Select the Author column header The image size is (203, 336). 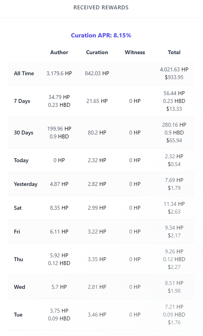tap(59, 52)
